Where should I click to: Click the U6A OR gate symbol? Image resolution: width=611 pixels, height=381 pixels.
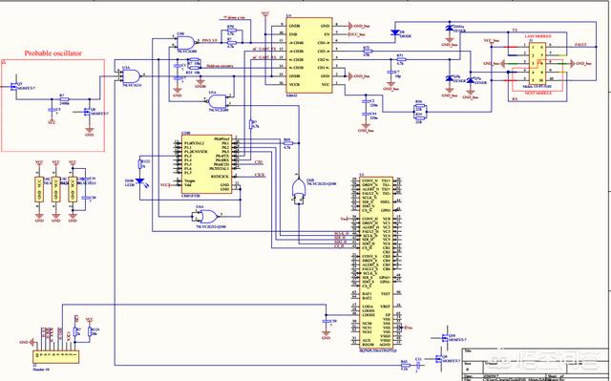tap(208, 215)
